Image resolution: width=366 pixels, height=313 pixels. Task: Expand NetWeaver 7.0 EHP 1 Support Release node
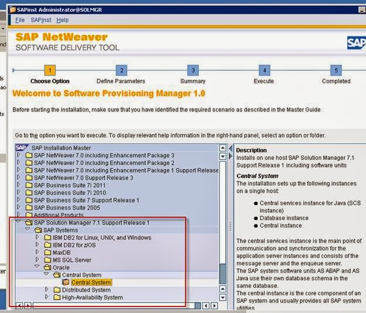click(19, 170)
